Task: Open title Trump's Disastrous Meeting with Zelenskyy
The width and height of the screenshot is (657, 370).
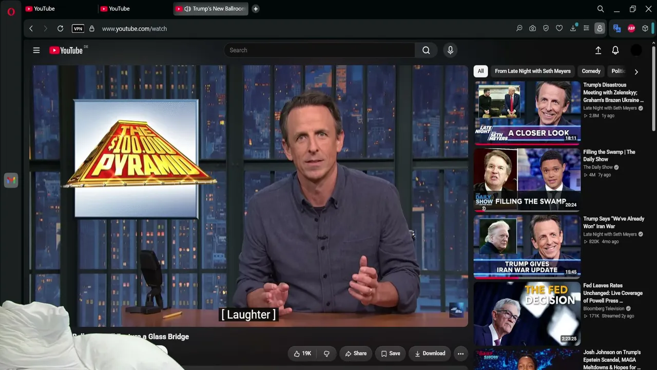Action: point(613,92)
